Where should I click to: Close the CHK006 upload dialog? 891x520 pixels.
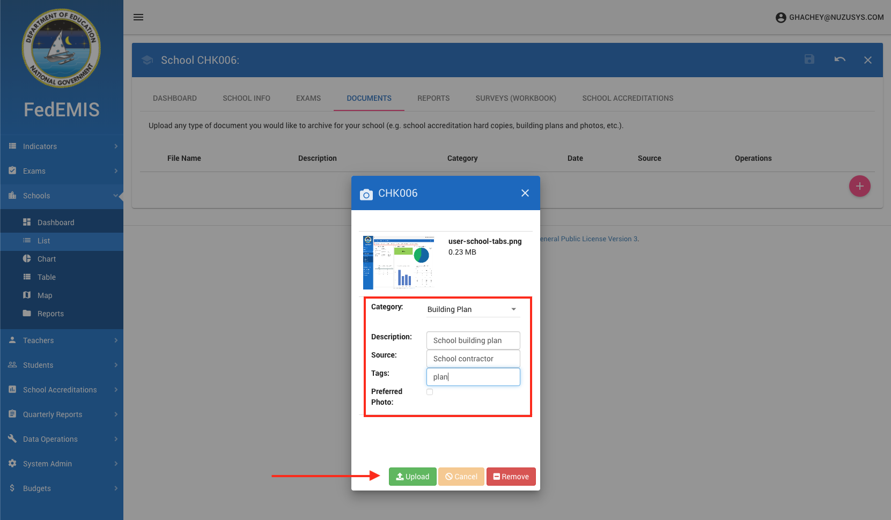[525, 193]
